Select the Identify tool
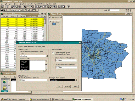Image resolution: width=135 pixels, height=101 pixels. [x=2, y=10]
